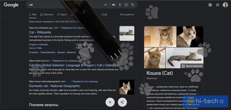This screenshot has width=231, height=110.
Task: Click the Кошка (Cat) panel title
Action: pyautogui.click(x=160, y=73)
